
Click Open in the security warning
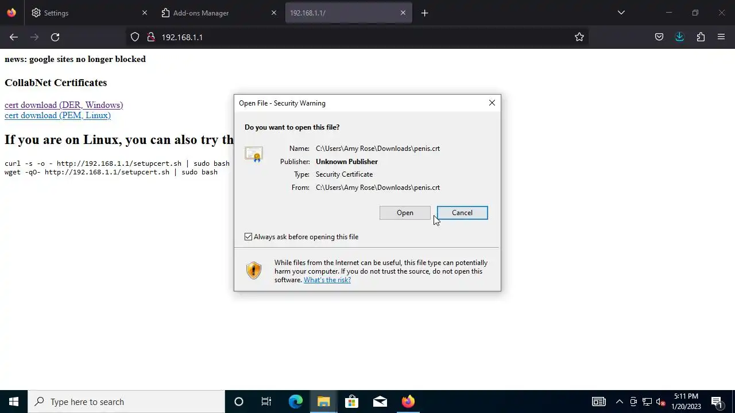[405, 213]
